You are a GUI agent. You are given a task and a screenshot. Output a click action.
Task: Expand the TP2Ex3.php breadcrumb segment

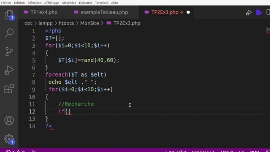(127, 23)
